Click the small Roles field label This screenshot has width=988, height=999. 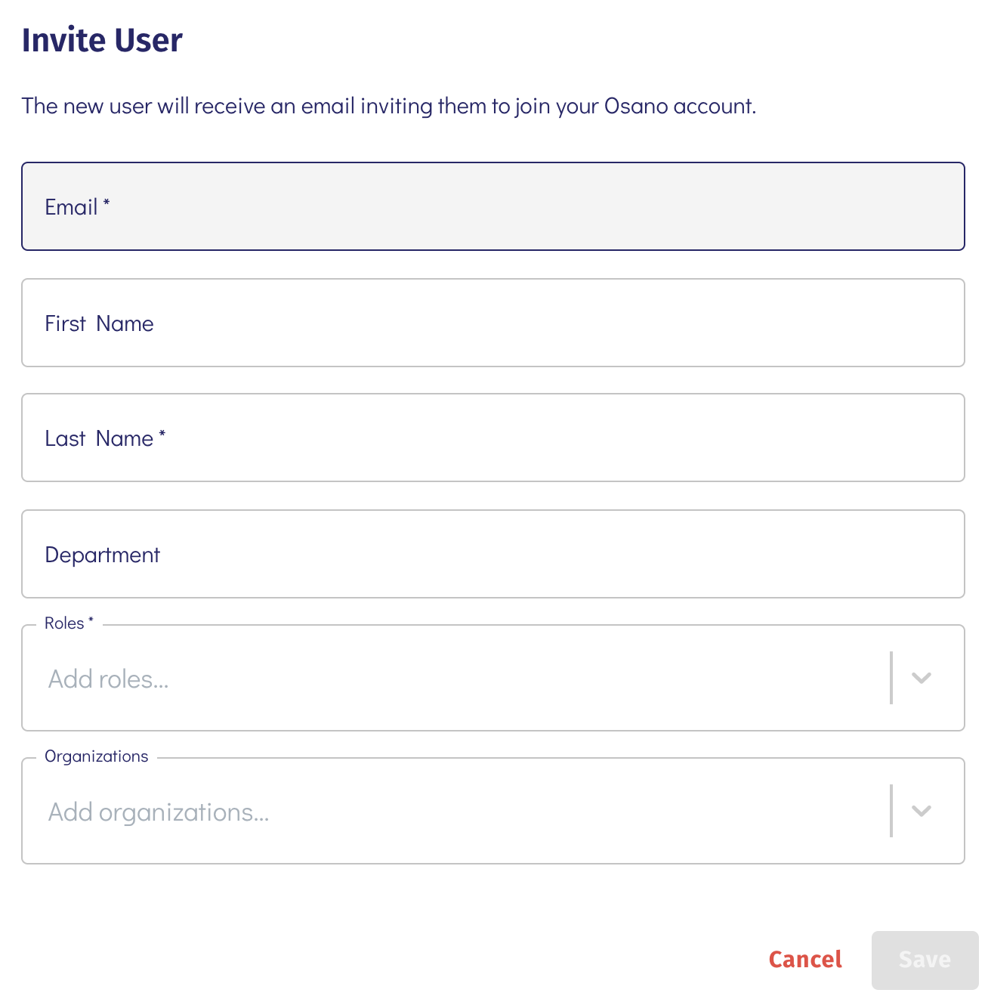tap(65, 623)
